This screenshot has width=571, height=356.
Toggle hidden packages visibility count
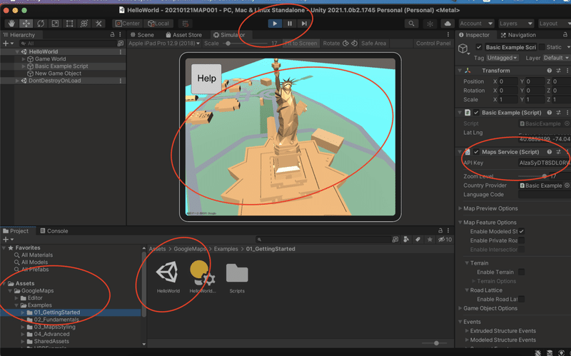tap(445, 239)
